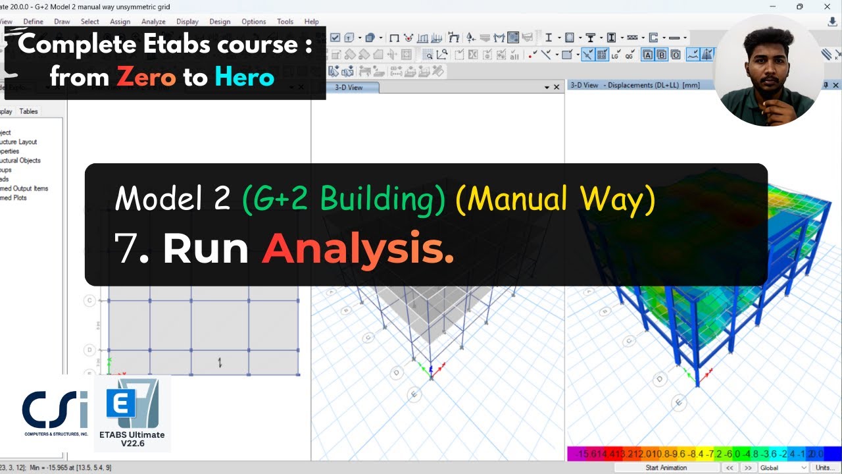Click the << previous step button
The height and width of the screenshot is (474, 842).
(730, 467)
